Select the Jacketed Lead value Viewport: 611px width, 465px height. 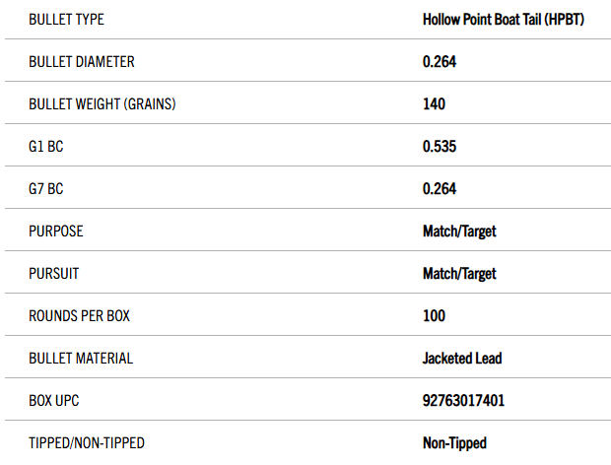461,358
